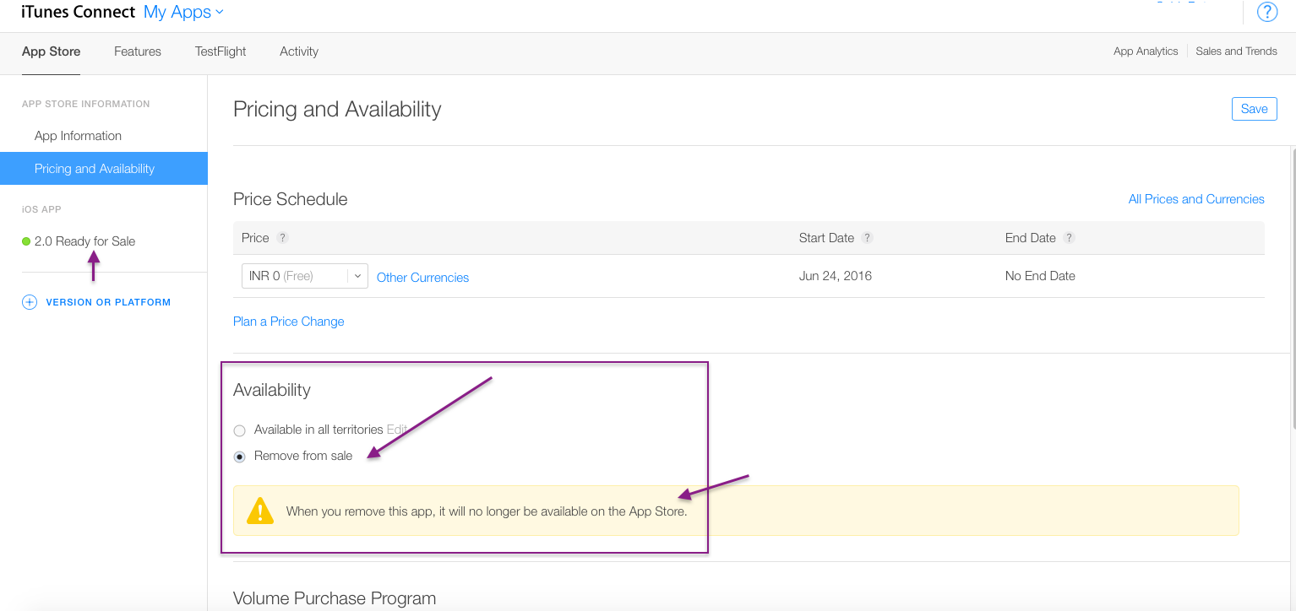Select Remove from sale radio button

point(240,457)
